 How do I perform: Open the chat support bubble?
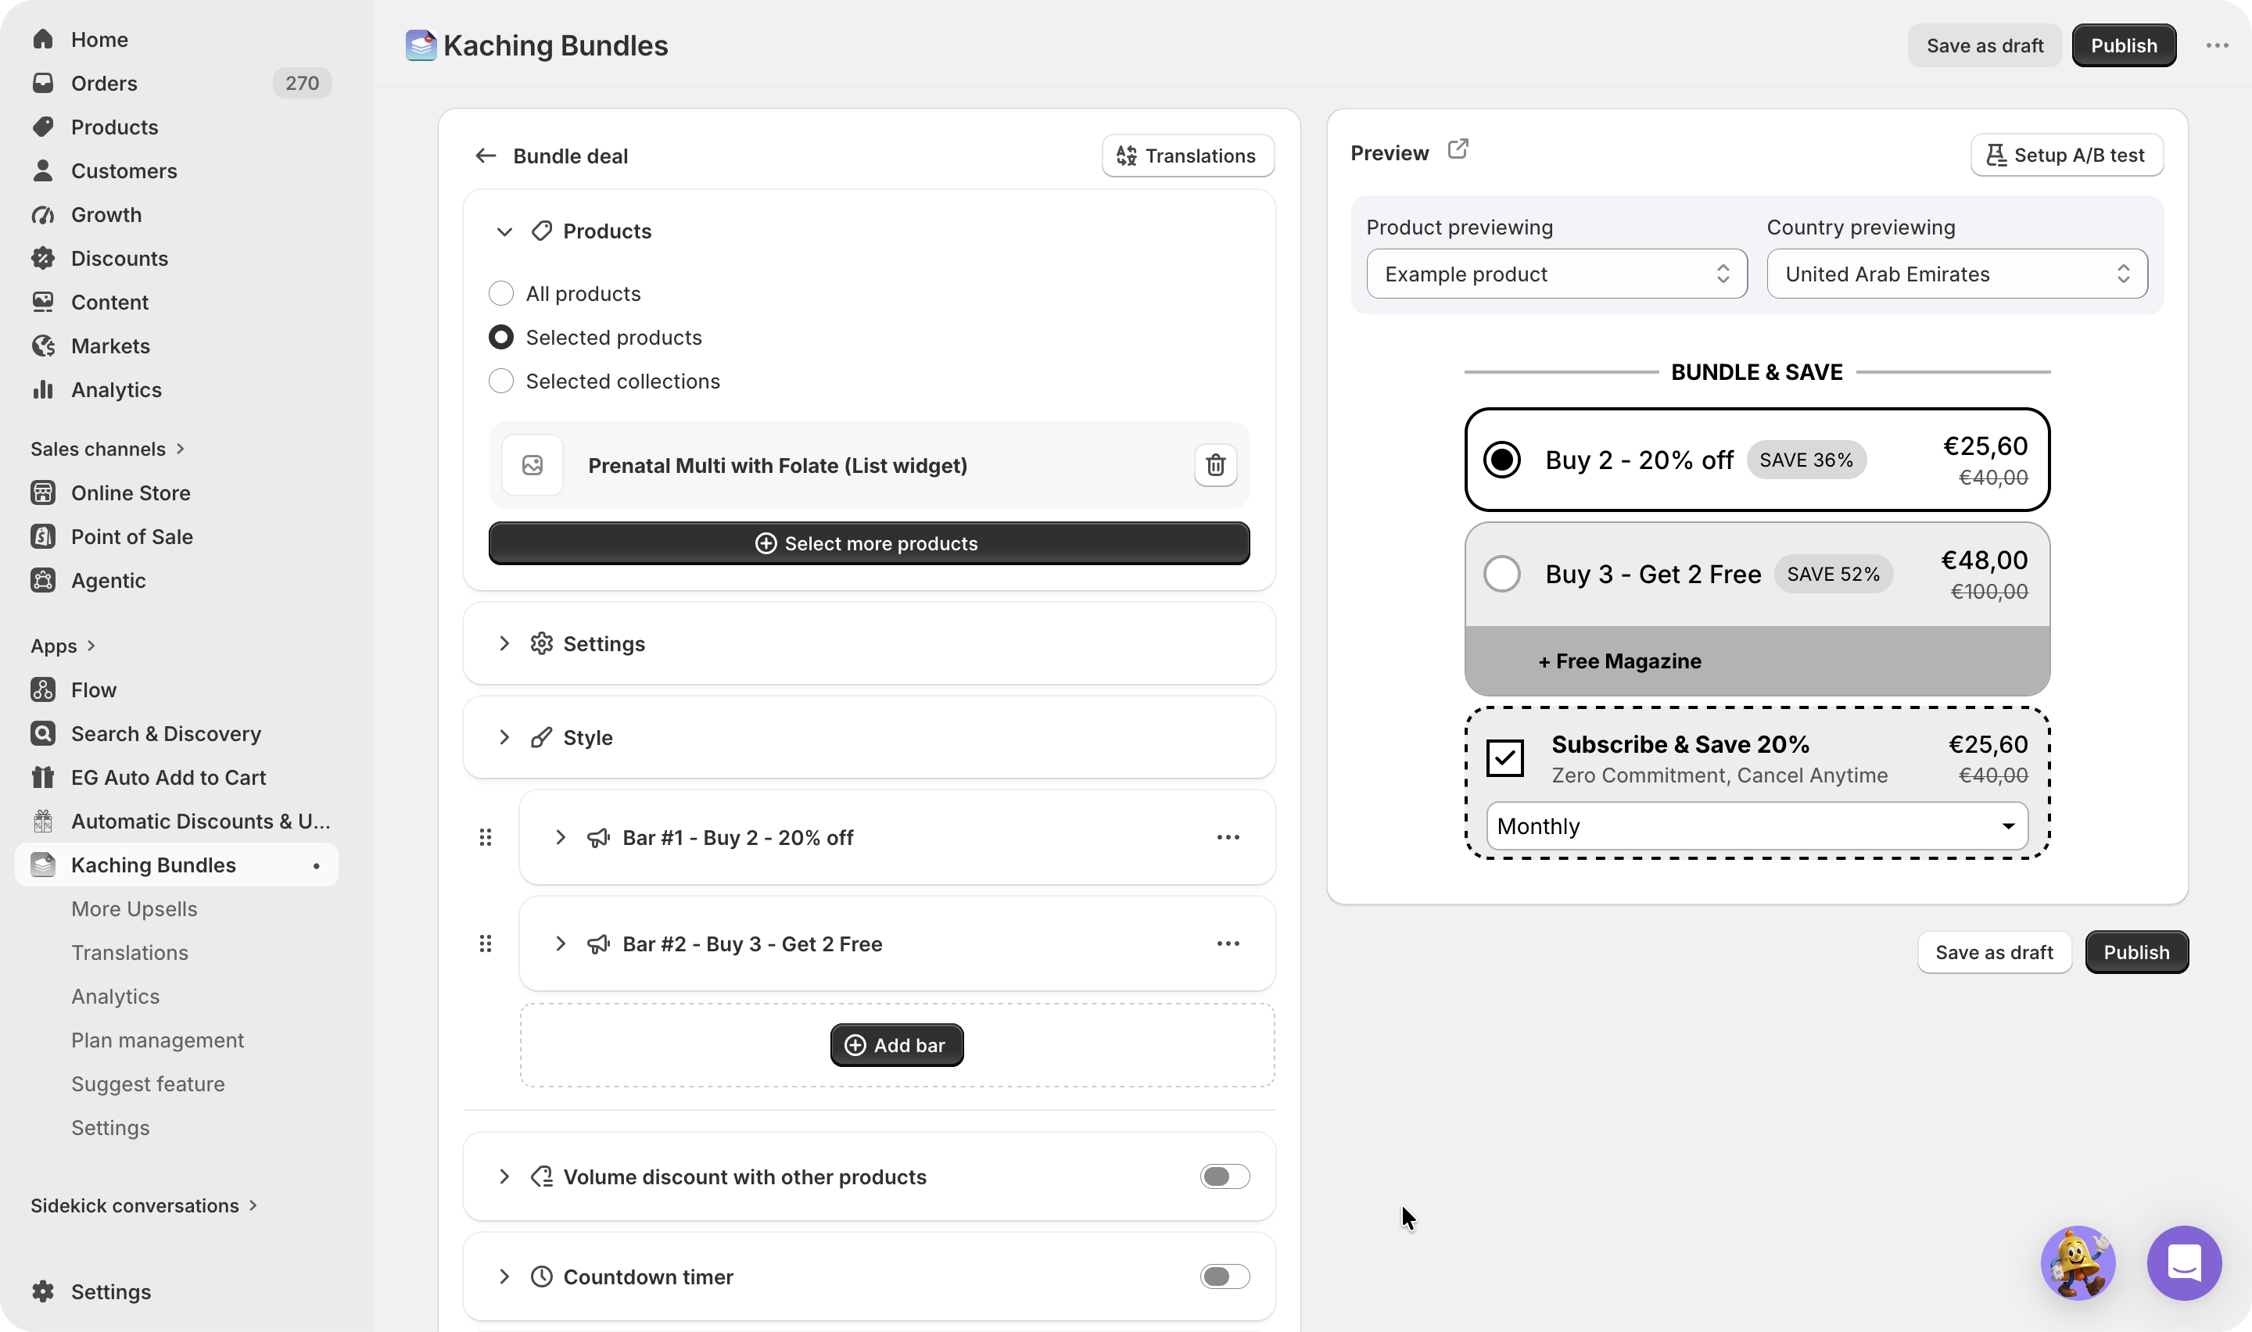click(2184, 1263)
